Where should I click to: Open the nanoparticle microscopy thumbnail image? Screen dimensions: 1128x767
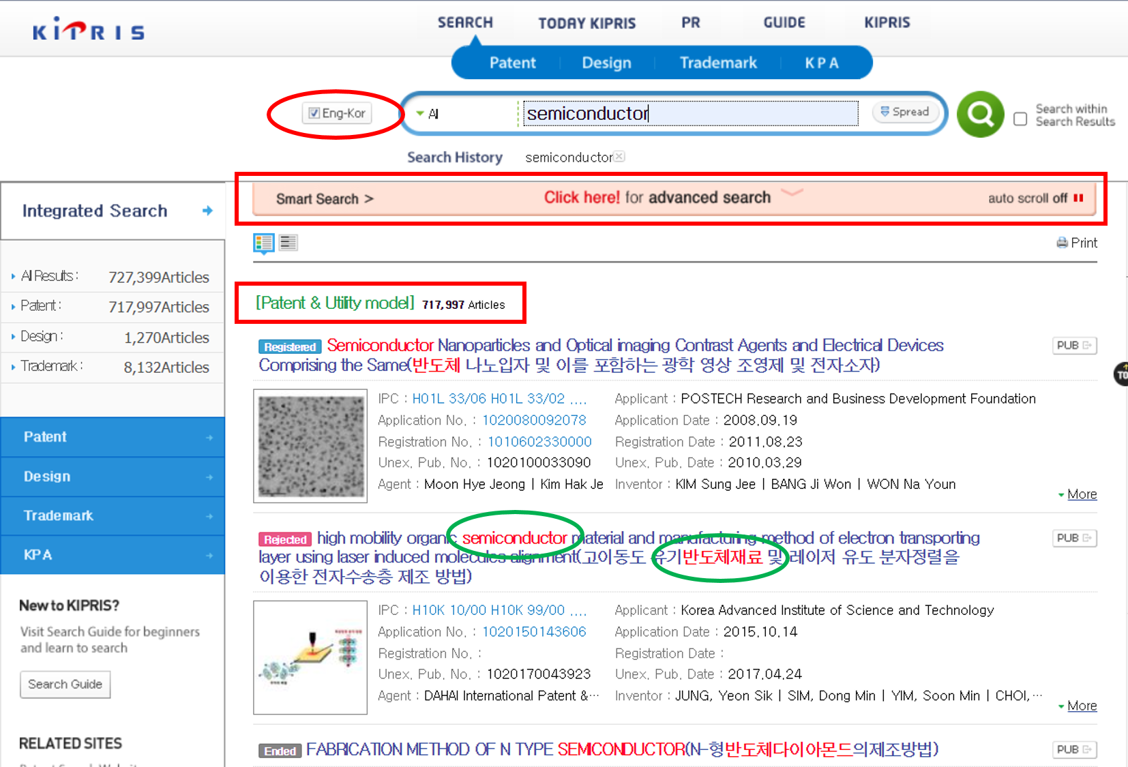coord(310,446)
